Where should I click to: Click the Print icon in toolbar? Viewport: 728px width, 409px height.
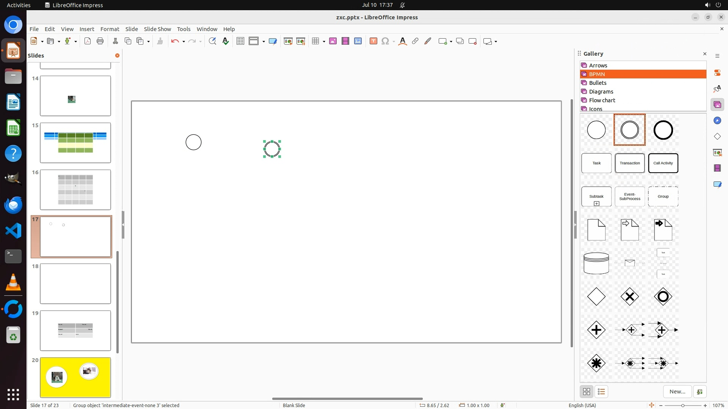[x=100, y=41]
